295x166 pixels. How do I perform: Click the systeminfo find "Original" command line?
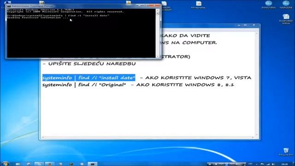pyautogui.click(x=84, y=85)
